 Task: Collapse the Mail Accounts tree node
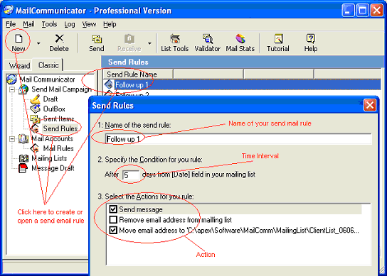(12, 139)
